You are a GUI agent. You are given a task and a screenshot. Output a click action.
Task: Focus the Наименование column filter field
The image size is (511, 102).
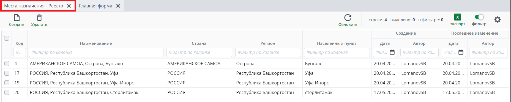(96, 52)
